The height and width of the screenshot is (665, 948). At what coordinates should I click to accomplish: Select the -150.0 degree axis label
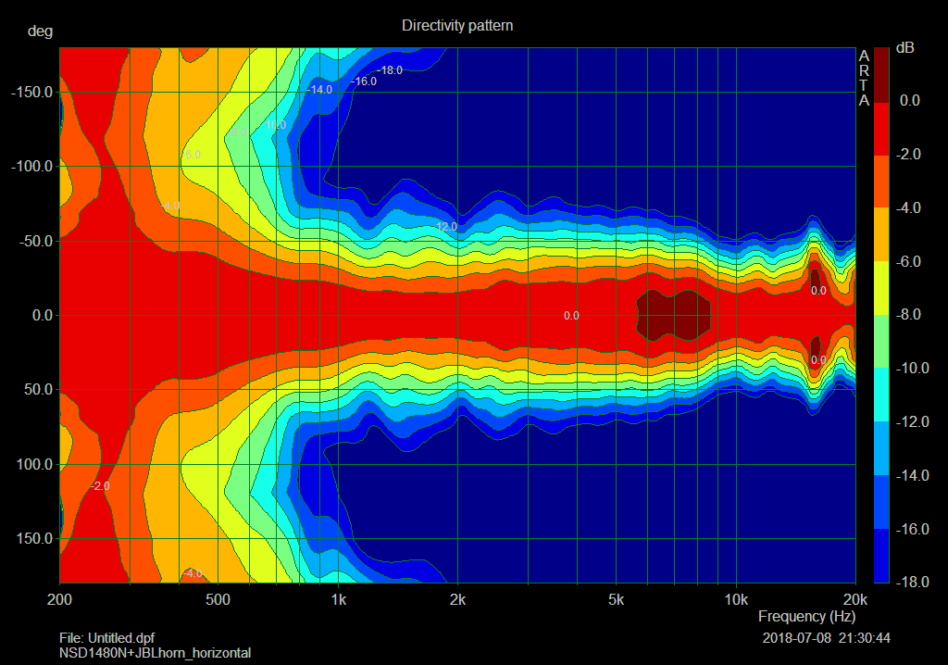click(32, 92)
